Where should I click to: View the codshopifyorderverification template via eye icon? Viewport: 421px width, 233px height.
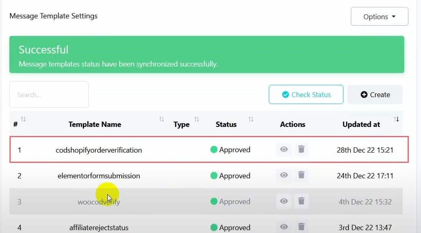284,149
